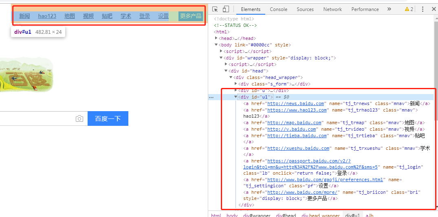The width and height of the screenshot is (438, 217).
Task: Expand the first script node under body
Action: 221,51
